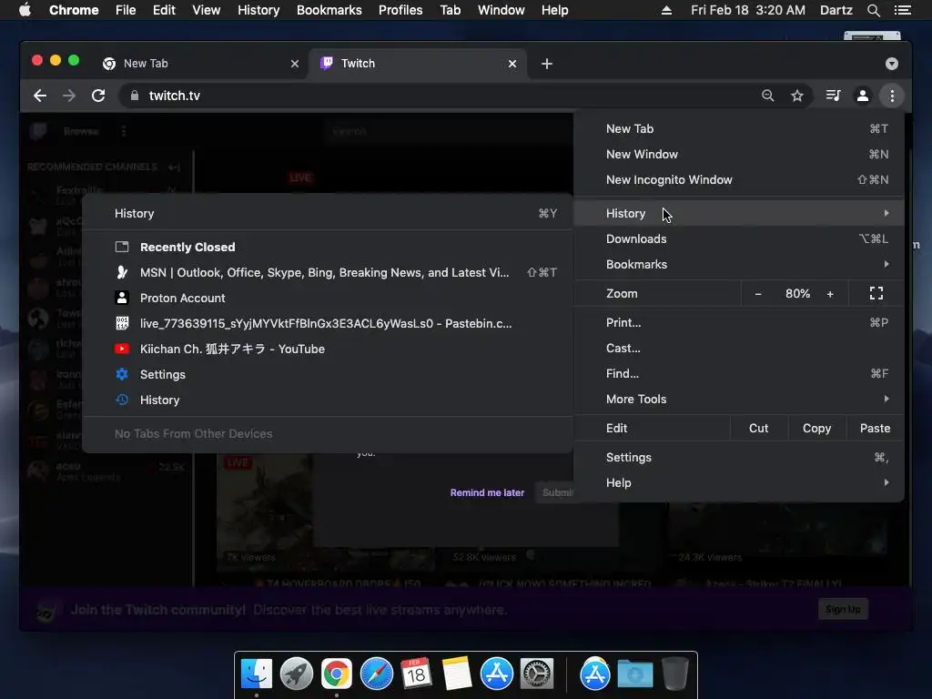Enter fullscreen via zoom row icon
This screenshot has height=699, width=932.
tap(876, 294)
